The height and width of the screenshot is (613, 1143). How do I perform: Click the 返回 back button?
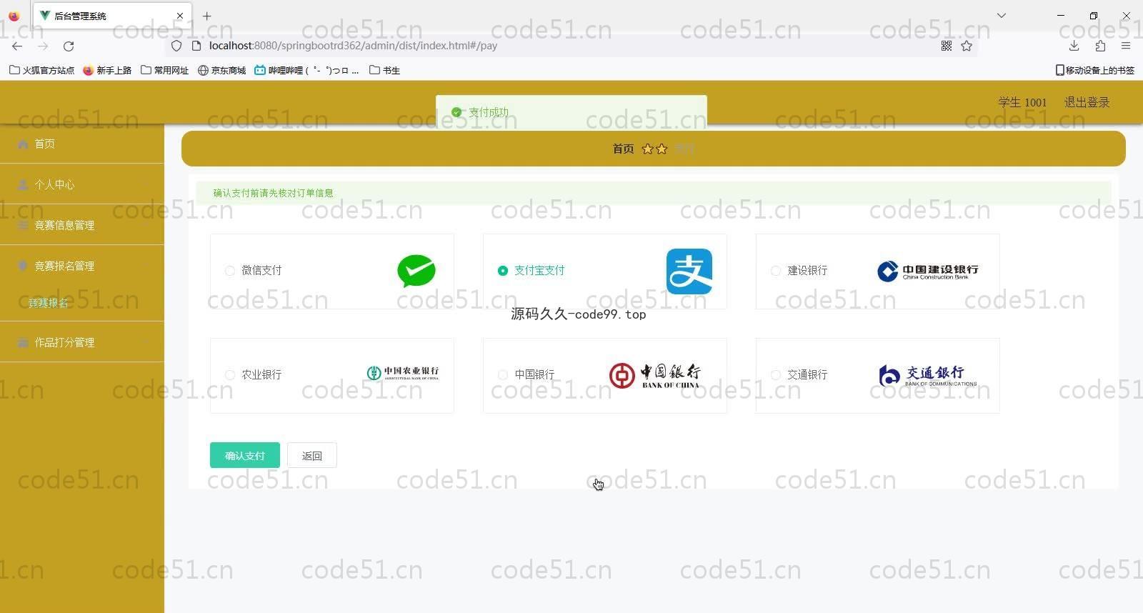[312, 455]
